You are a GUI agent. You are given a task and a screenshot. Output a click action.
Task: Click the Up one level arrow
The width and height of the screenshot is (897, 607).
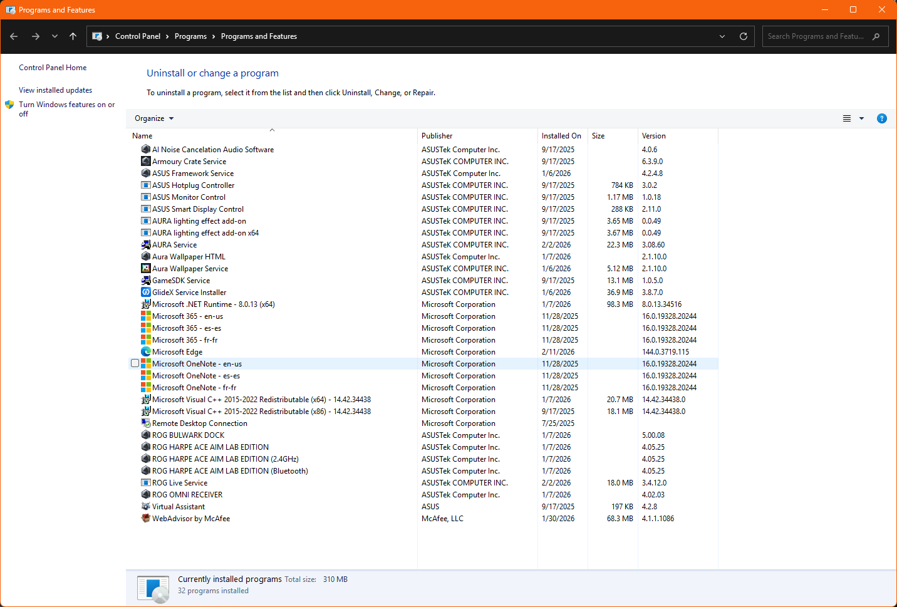pyautogui.click(x=73, y=36)
